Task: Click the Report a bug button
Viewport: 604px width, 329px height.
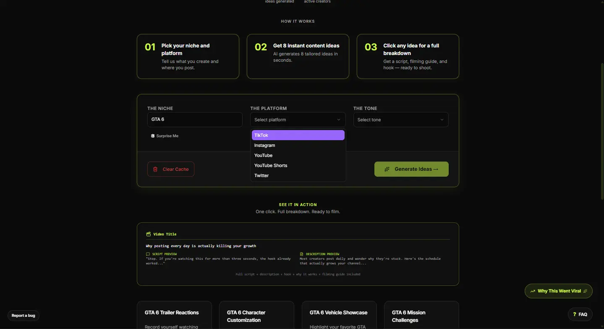Action: (x=24, y=316)
